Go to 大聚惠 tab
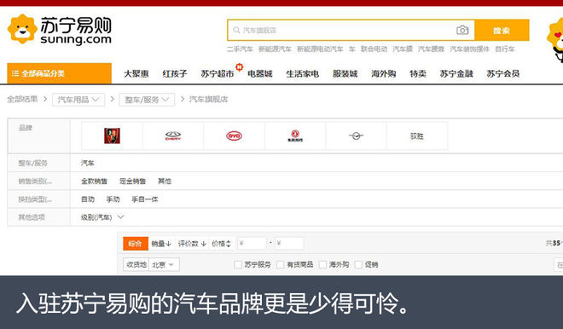 tap(136, 74)
